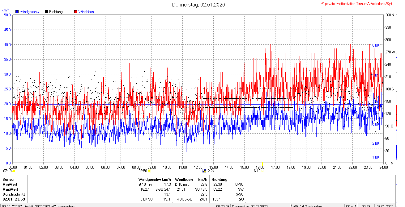Click the average gust value 22.3
This screenshot has height=207, width=405.
pyautogui.click(x=204, y=194)
